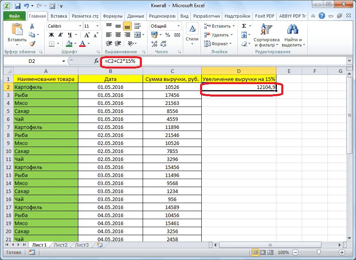Select the Percent style icon
Image resolution: width=356 pixels, height=260 pixels.
[x=168, y=35]
